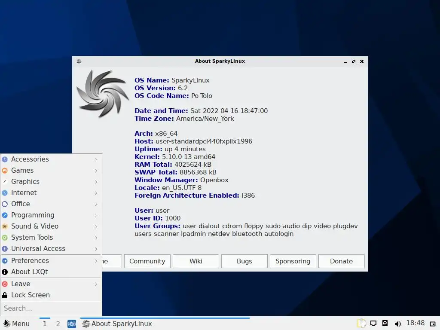Click the kernel value 5.10.0-13-amd64

pyautogui.click(x=189, y=157)
